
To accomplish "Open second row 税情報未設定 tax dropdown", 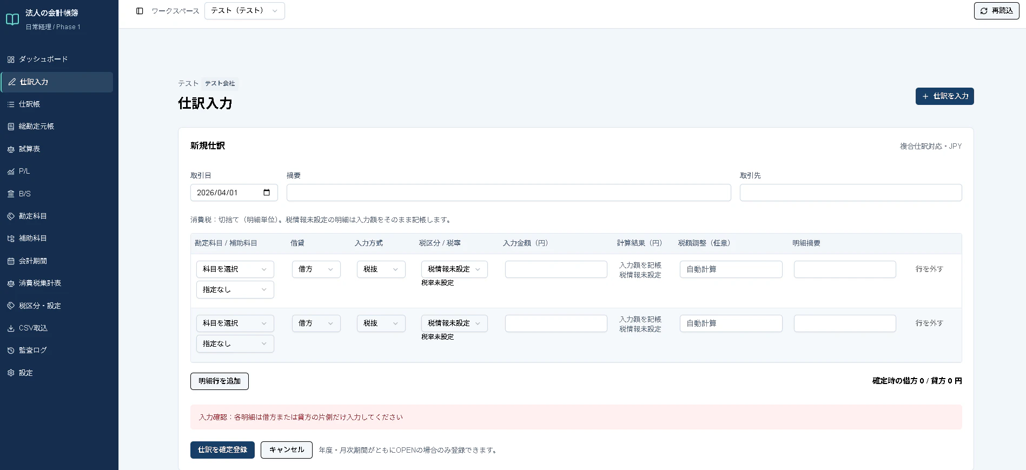I will pyautogui.click(x=454, y=323).
